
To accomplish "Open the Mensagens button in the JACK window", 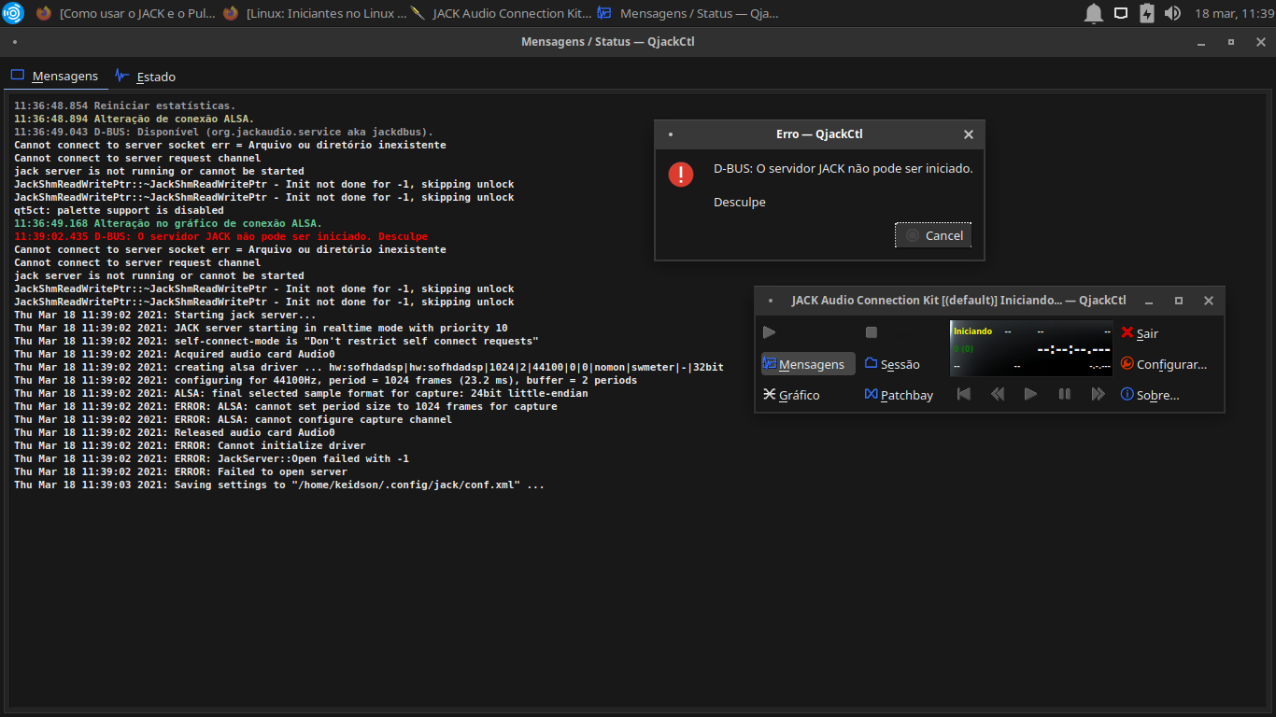I will [808, 364].
